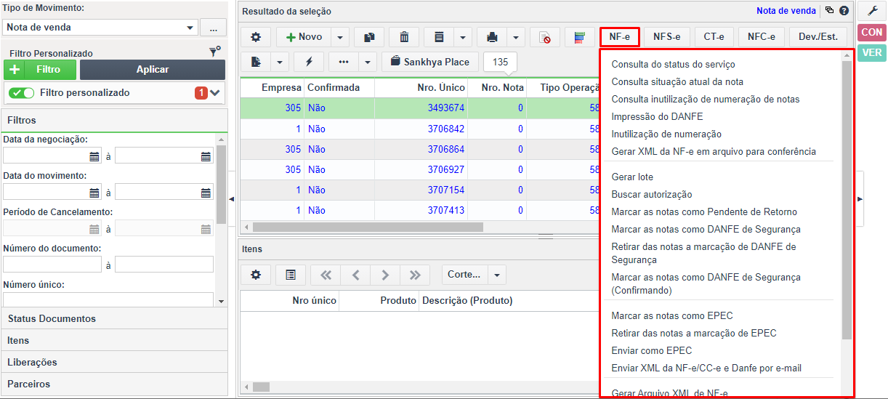The image size is (888, 399).
Task: Select Enviar como EPEC entry
Action: point(652,350)
